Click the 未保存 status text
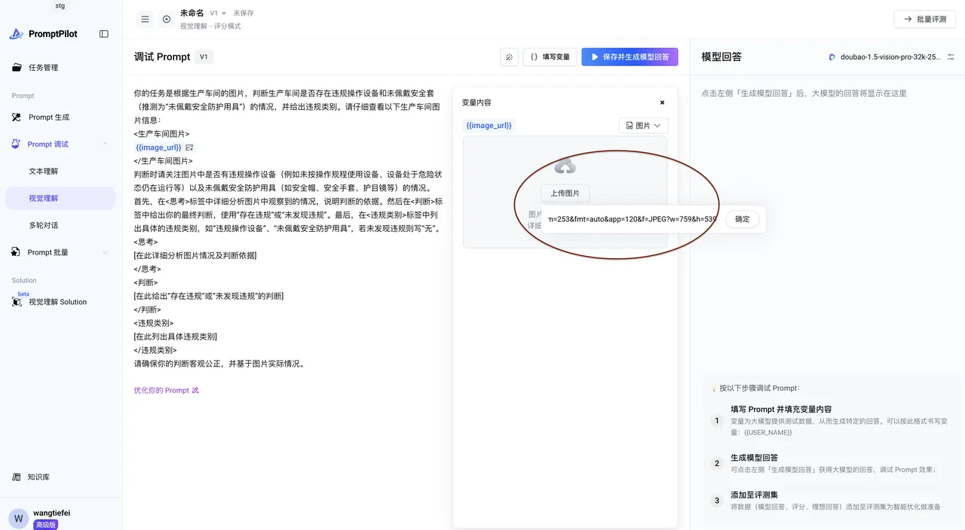This screenshot has height=530, width=965. coord(244,14)
